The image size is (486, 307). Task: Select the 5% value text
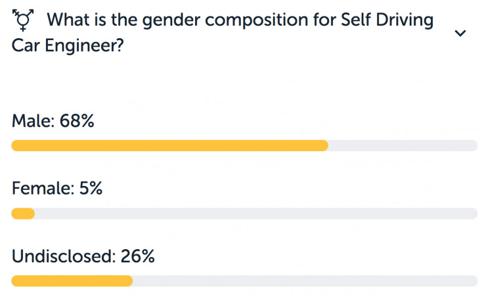(91, 188)
